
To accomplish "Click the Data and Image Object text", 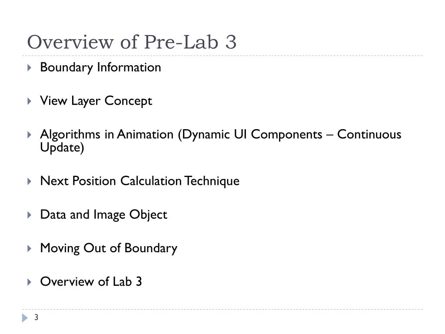I will click(103, 215).
